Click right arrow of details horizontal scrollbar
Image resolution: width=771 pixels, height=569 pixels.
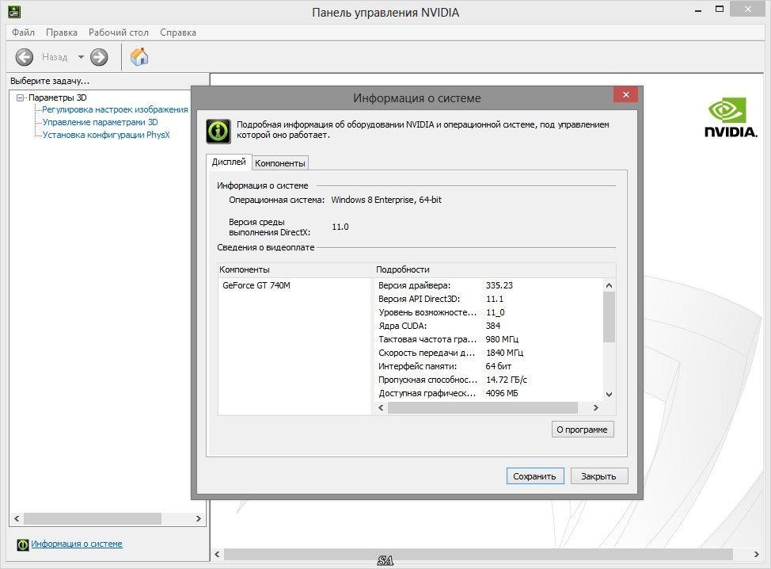coord(596,407)
